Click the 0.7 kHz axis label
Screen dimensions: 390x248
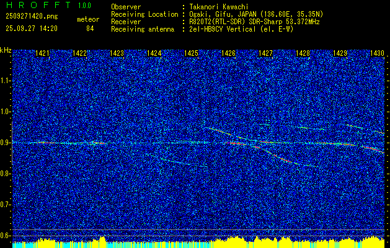click(6, 205)
